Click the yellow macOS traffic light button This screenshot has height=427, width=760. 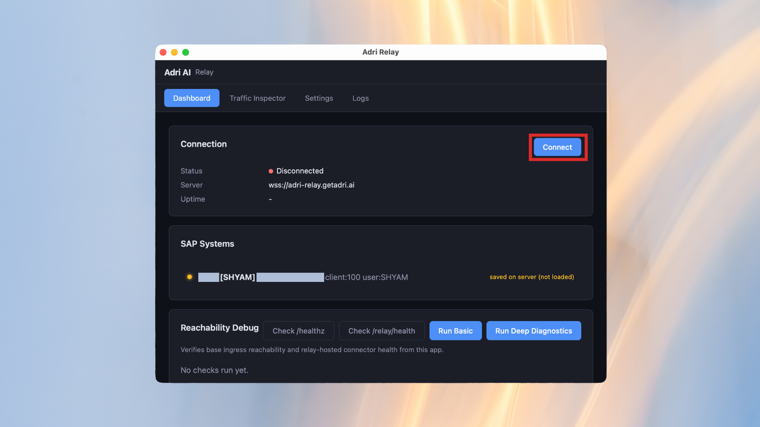click(x=174, y=52)
